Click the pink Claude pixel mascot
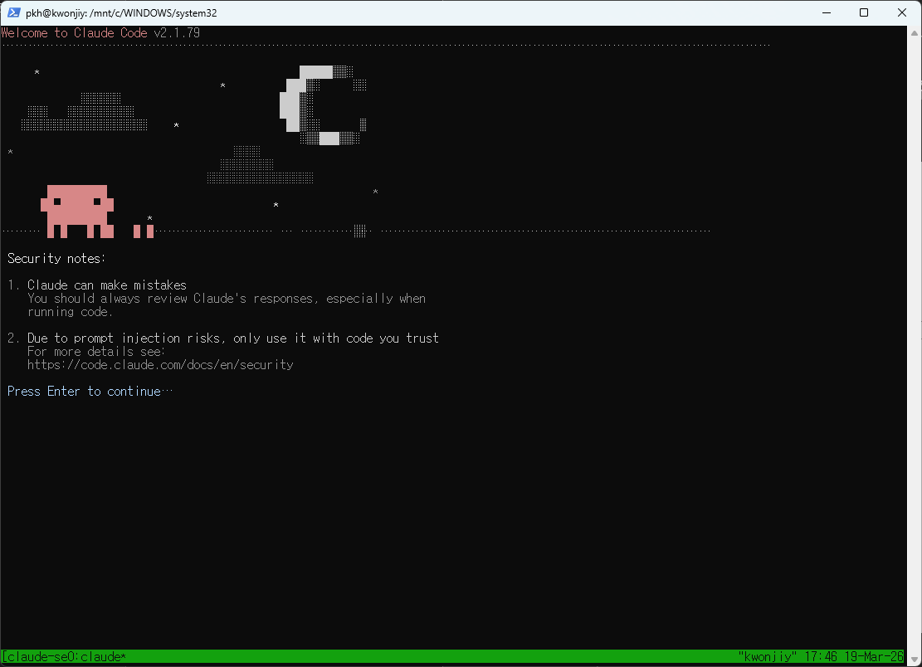Image resolution: width=922 pixels, height=667 pixels. pyautogui.click(x=77, y=212)
